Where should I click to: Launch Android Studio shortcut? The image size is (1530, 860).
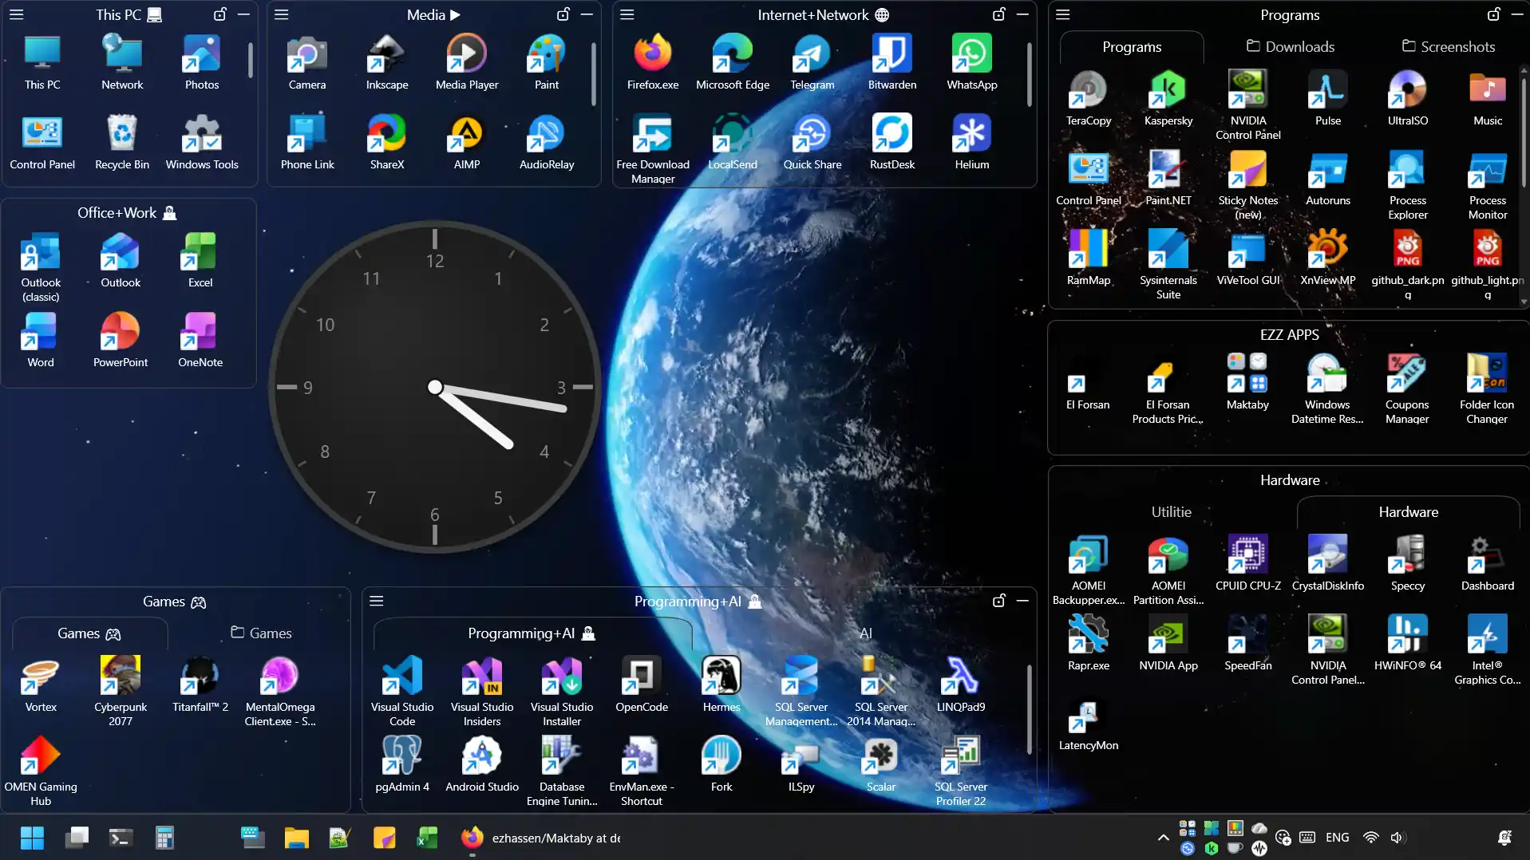tap(482, 764)
